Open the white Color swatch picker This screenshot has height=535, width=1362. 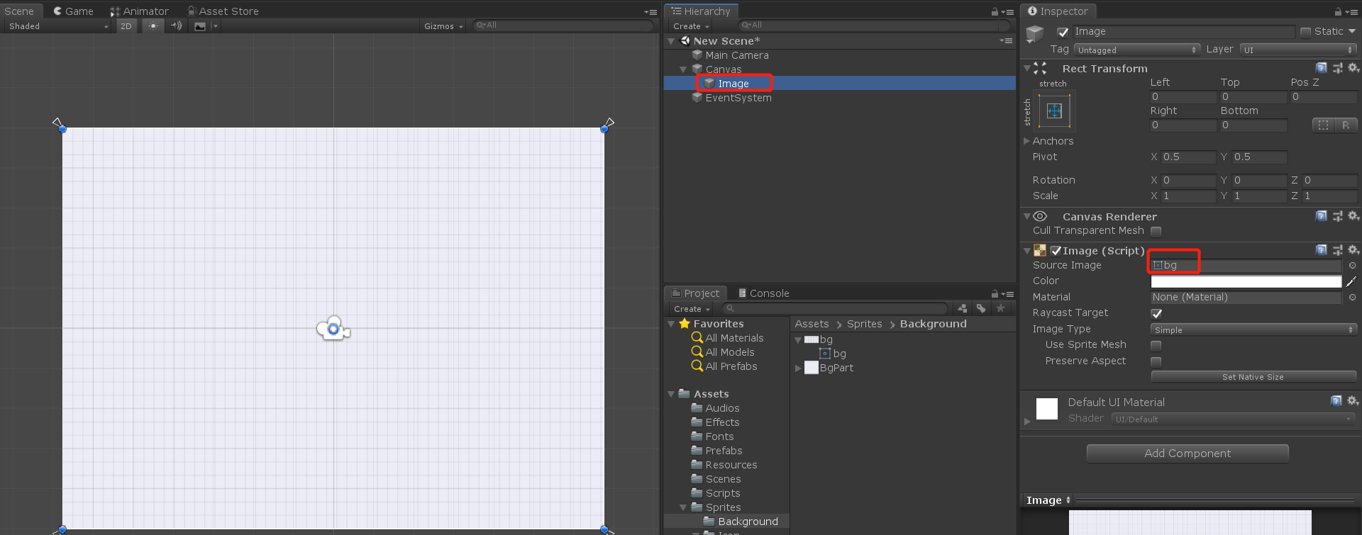click(1246, 281)
